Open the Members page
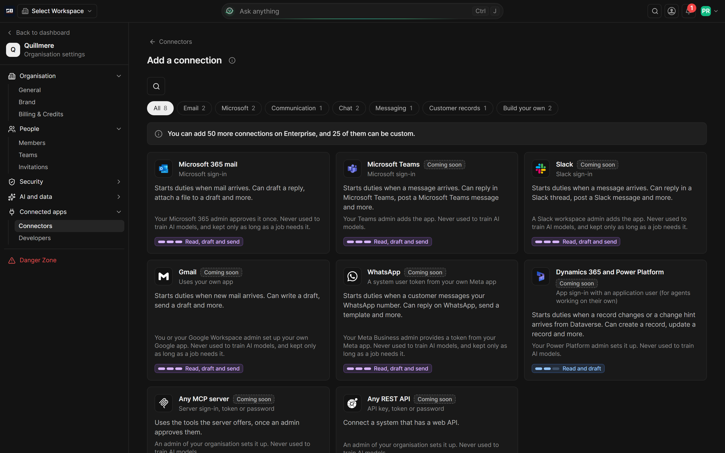This screenshot has height=453, width=725. [x=69, y=143]
